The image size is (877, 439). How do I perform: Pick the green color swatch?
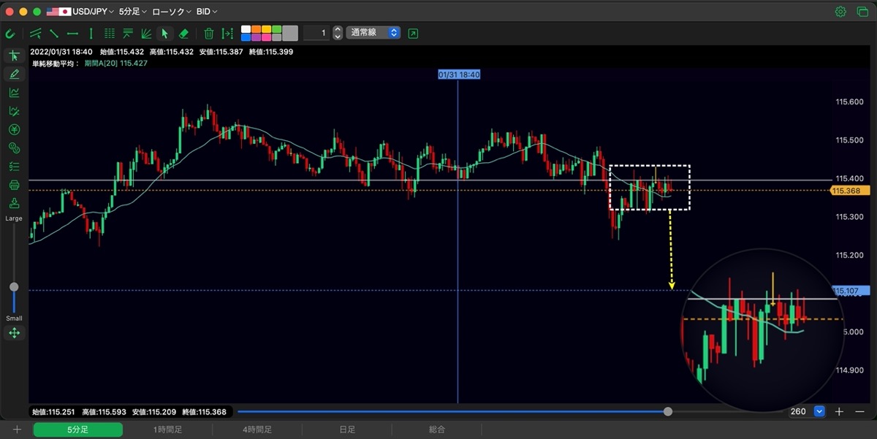(277, 30)
